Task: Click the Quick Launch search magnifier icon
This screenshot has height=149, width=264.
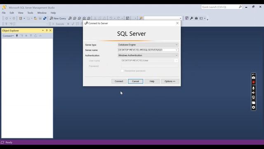Action: click(x=240, y=7)
